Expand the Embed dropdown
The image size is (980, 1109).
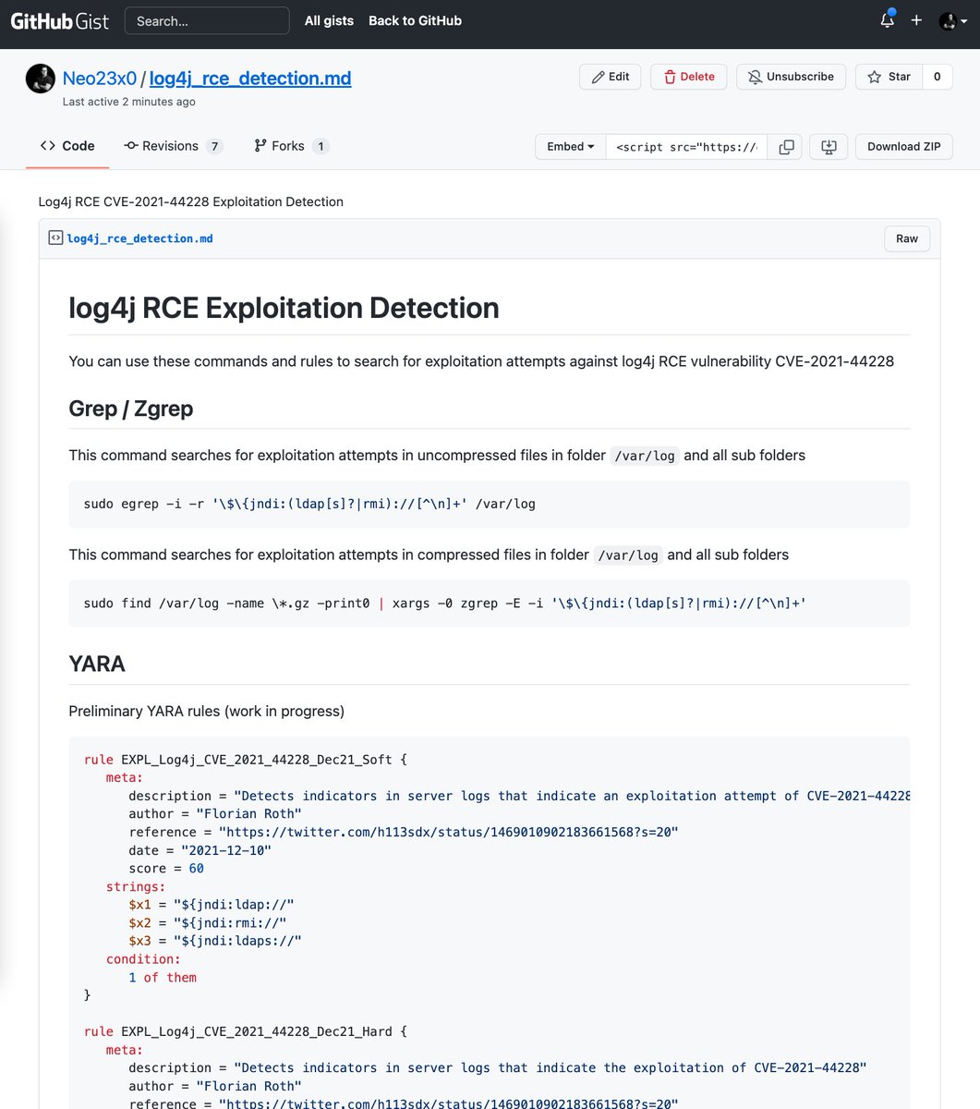pyautogui.click(x=571, y=146)
